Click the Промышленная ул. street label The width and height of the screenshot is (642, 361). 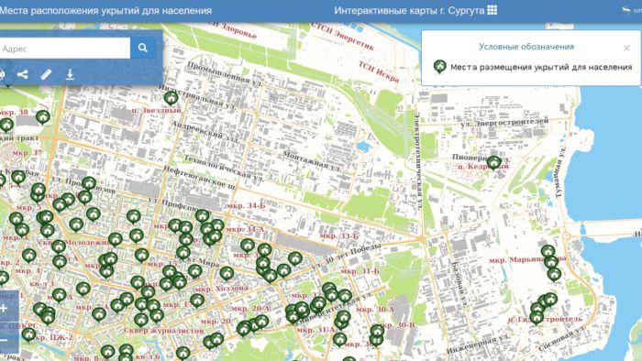click(225, 73)
